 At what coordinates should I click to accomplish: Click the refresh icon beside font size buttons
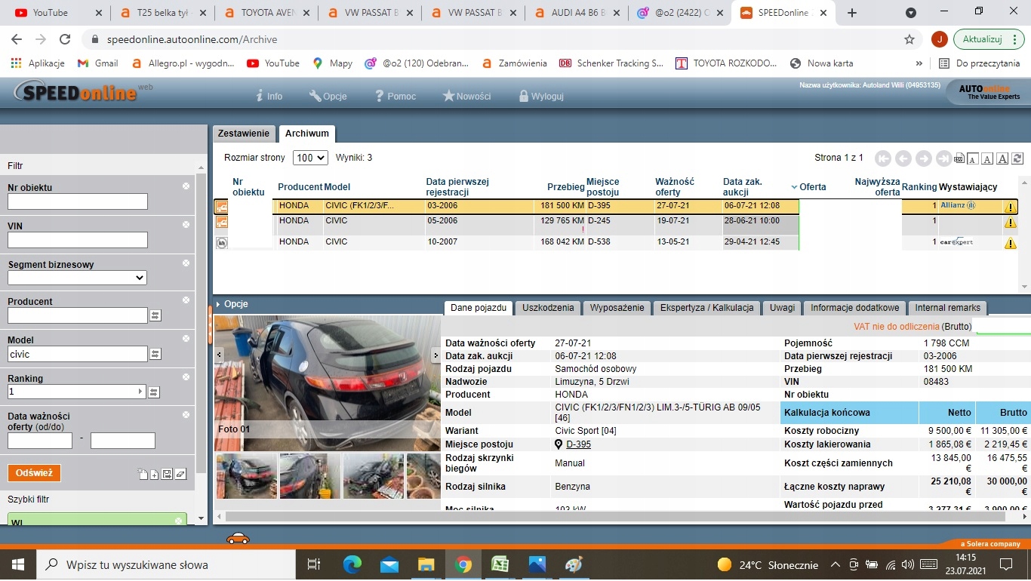[1017, 158]
